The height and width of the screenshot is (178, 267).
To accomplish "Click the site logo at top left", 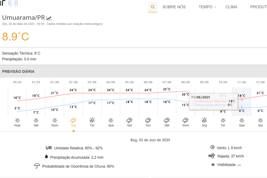I will click(x=9, y=3).
